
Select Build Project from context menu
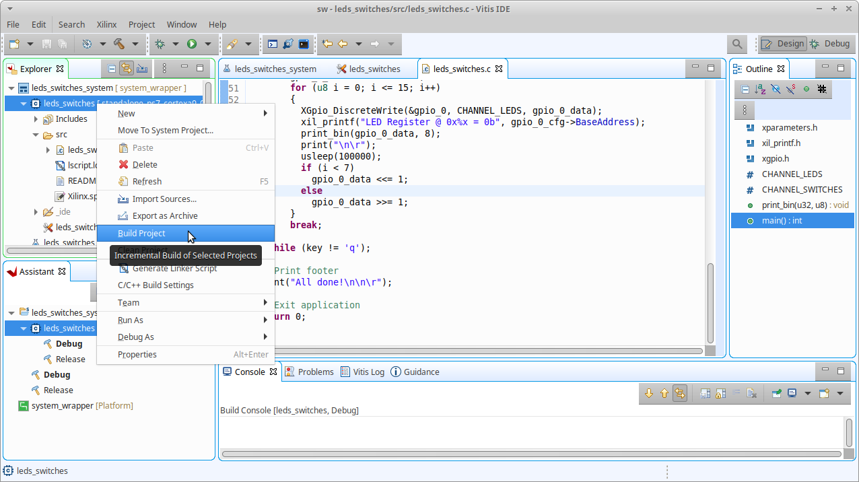coord(141,233)
